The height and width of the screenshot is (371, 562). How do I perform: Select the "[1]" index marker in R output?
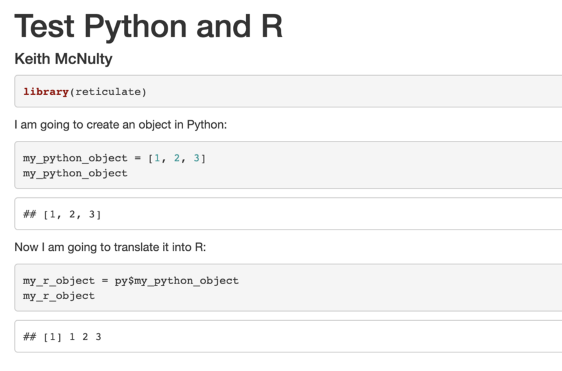pos(54,336)
